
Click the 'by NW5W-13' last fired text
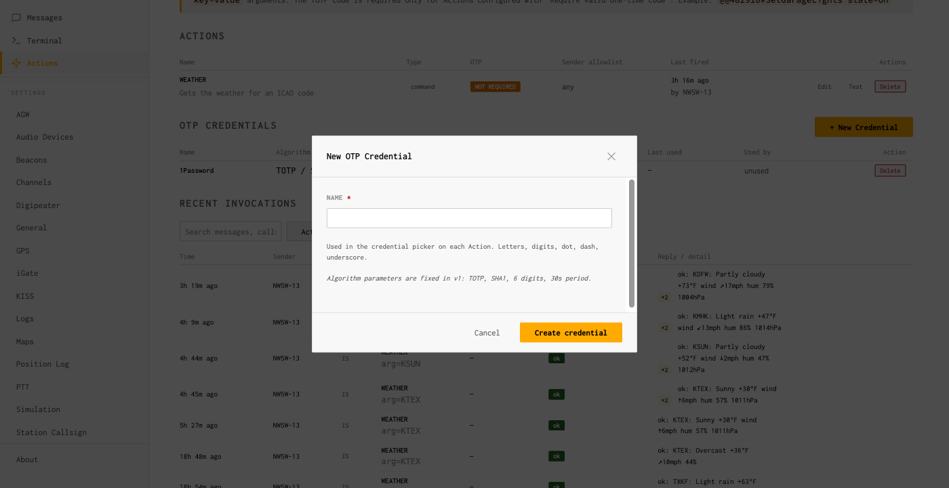click(x=691, y=93)
